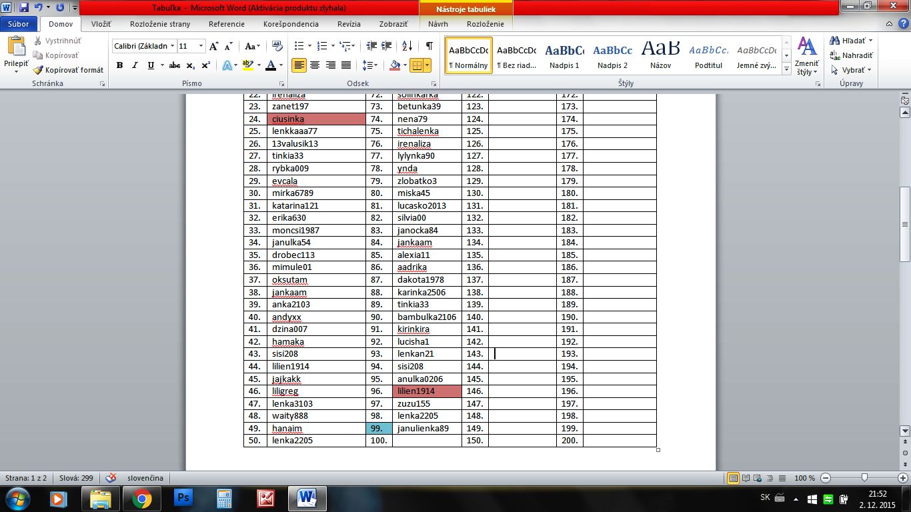Expand the styles gallery more arrow
Image resolution: width=911 pixels, height=512 pixels.
pyautogui.click(x=787, y=69)
